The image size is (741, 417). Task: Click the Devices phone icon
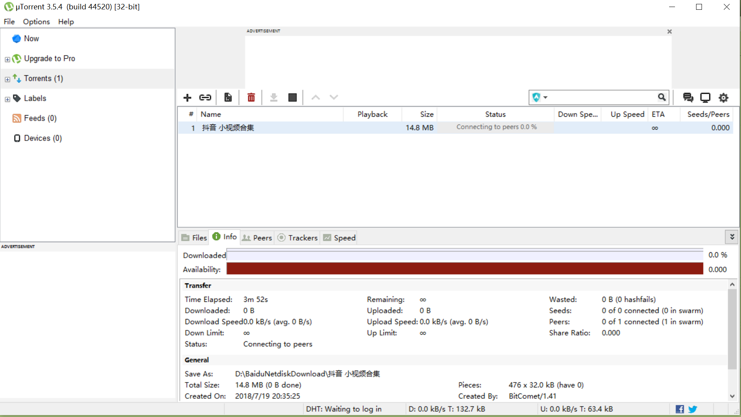coord(17,138)
